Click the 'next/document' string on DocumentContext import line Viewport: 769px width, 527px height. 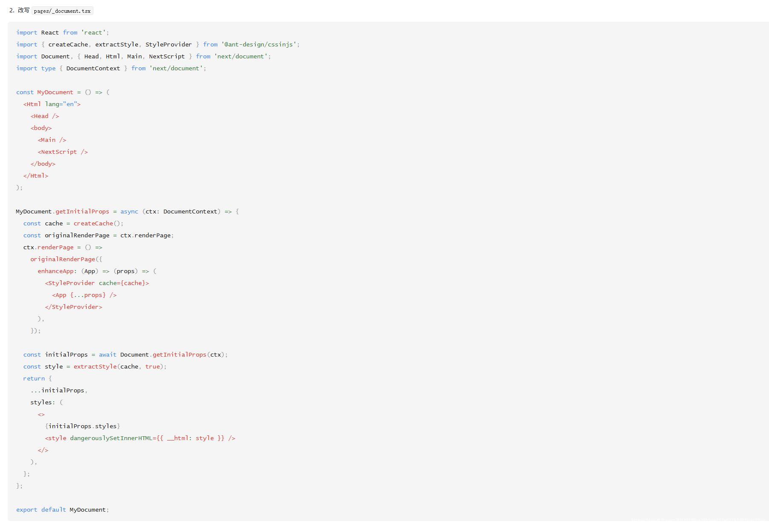176,68
